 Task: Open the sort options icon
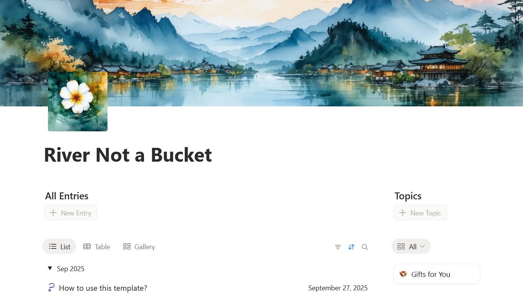[x=351, y=247]
